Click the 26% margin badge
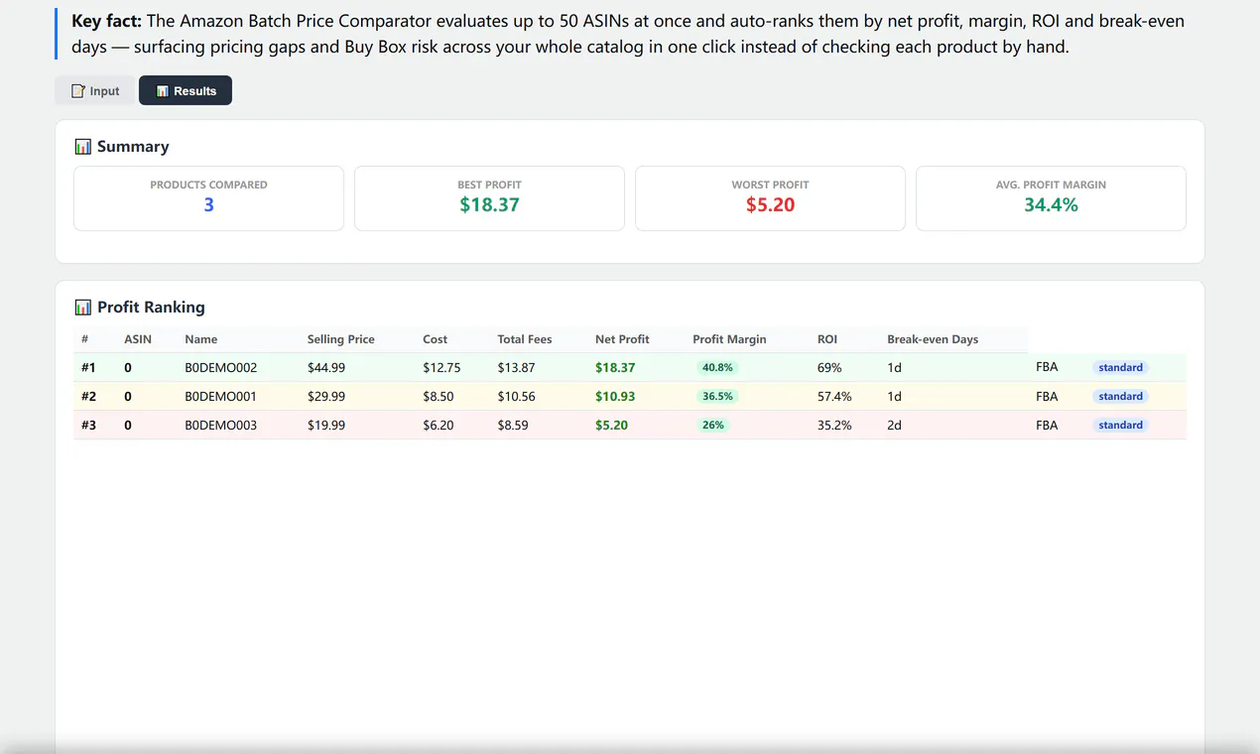 pyautogui.click(x=712, y=426)
